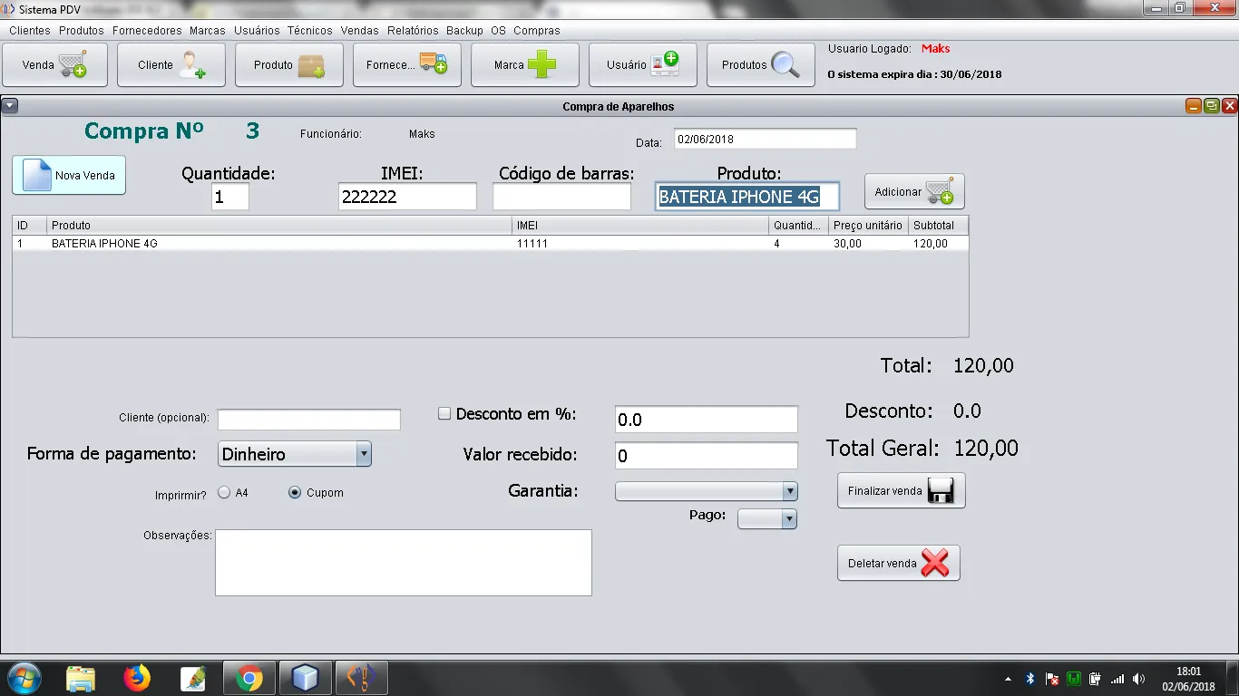Click the Action Center flag tray icon
1239x696 pixels.
point(1052,679)
